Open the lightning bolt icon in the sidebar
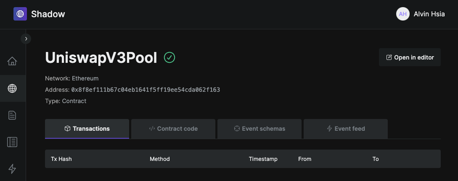 point(12,169)
